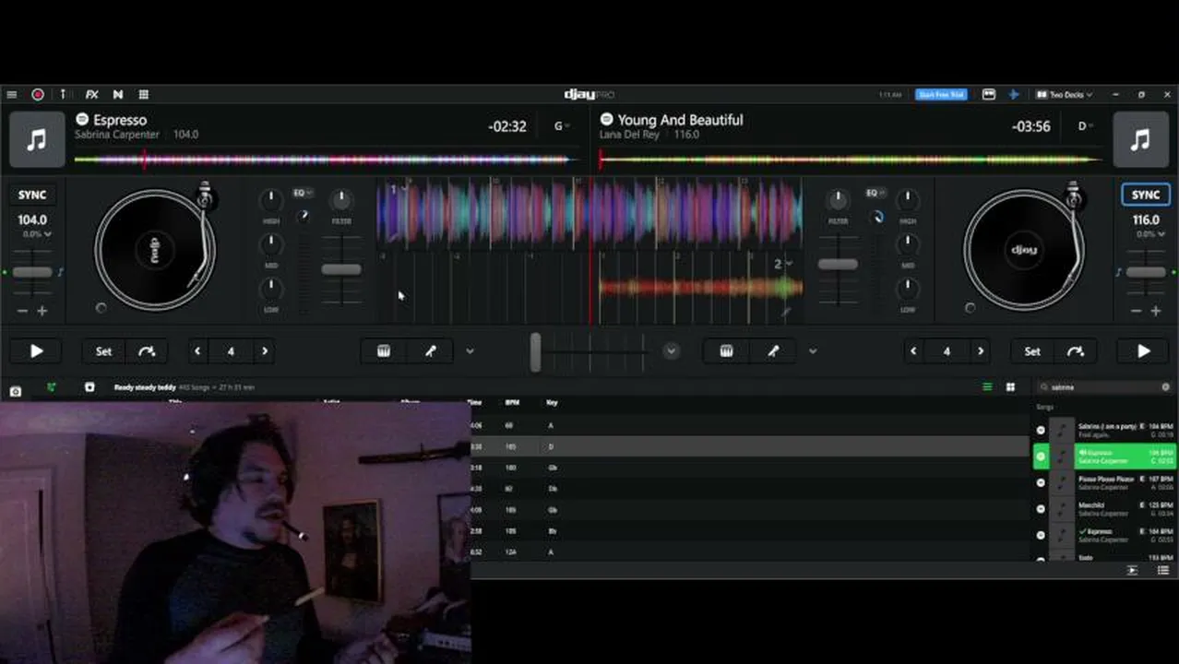Image resolution: width=1179 pixels, height=664 pixels.
Task: Switch library to grid view
Action: click(1010, 387)
